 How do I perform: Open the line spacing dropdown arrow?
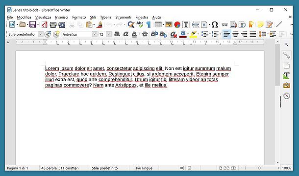pos(268,34)
